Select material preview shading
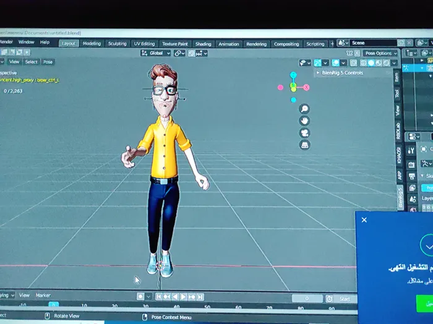Viewport: 433px width, 324px height. click(x=379, y=63)
